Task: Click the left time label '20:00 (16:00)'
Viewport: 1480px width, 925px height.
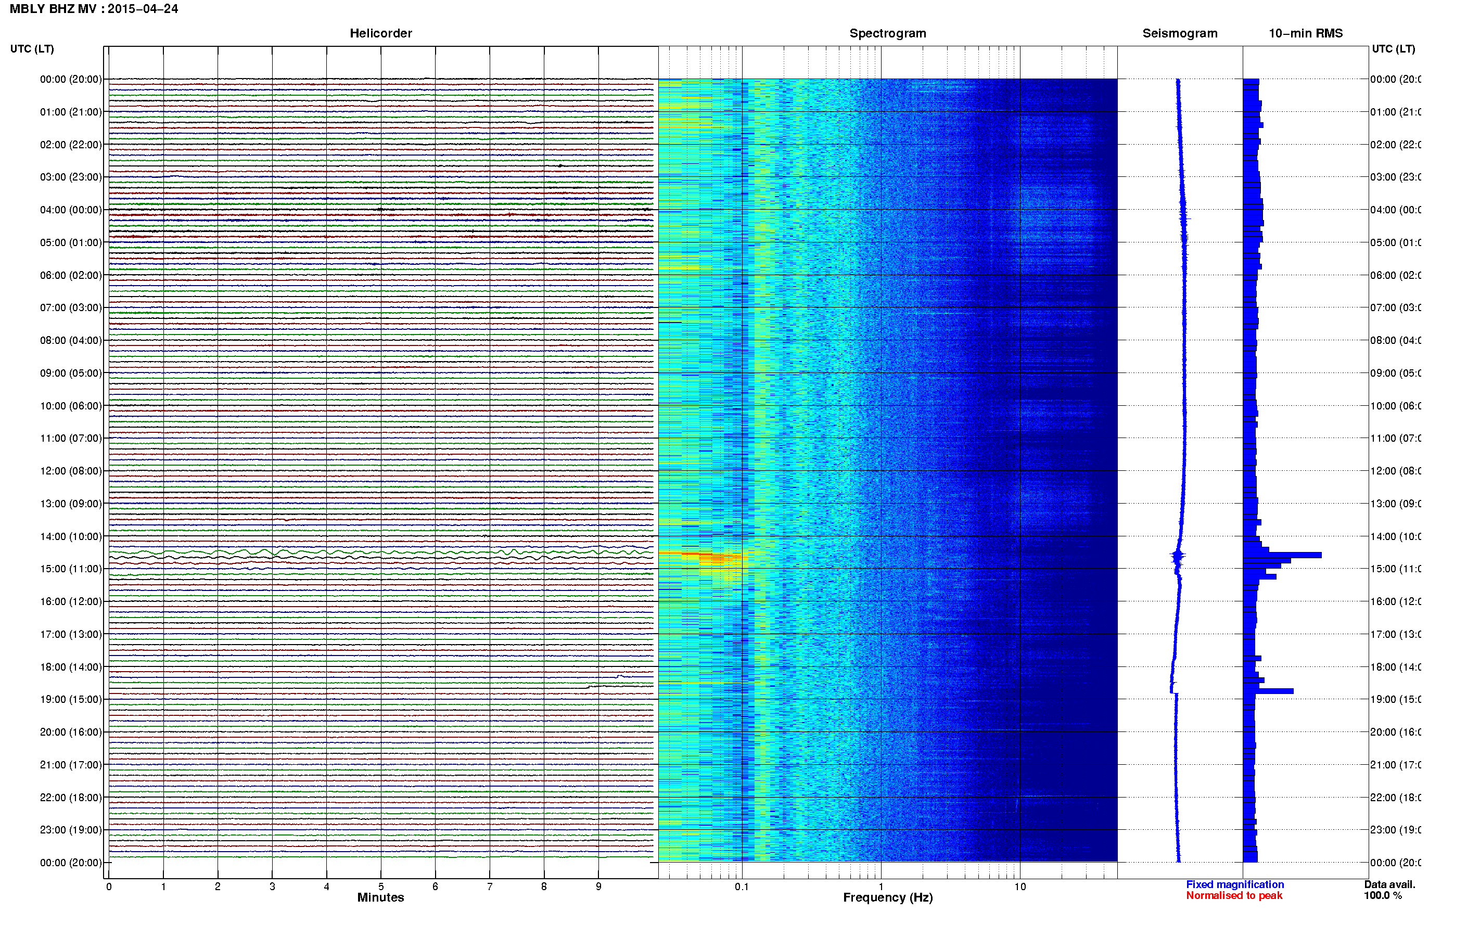Action: (71, 733)
